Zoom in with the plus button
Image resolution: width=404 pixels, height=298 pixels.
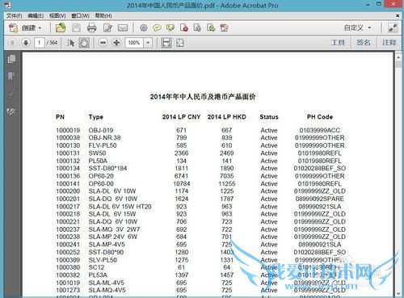point(116,43)
